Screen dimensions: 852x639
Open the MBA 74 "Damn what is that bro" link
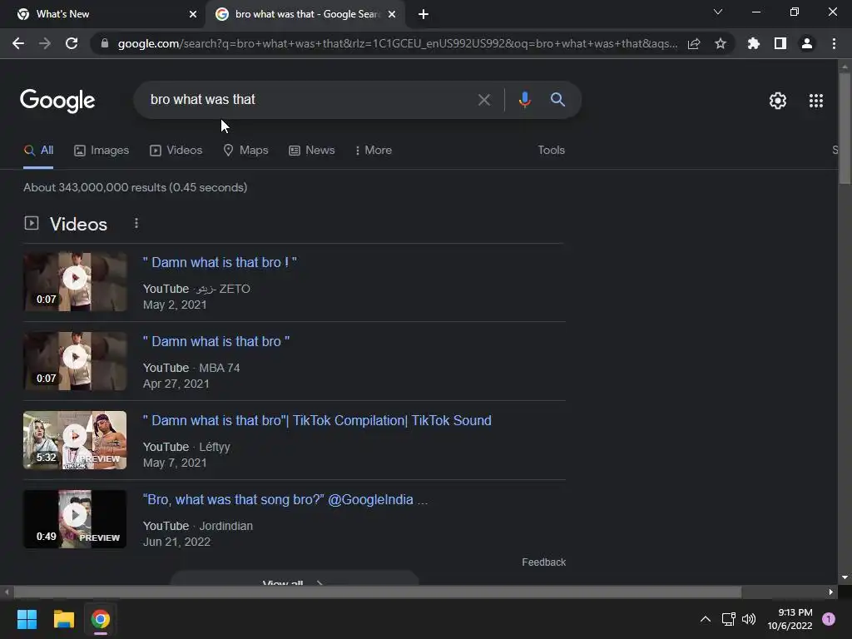[215, 341]
